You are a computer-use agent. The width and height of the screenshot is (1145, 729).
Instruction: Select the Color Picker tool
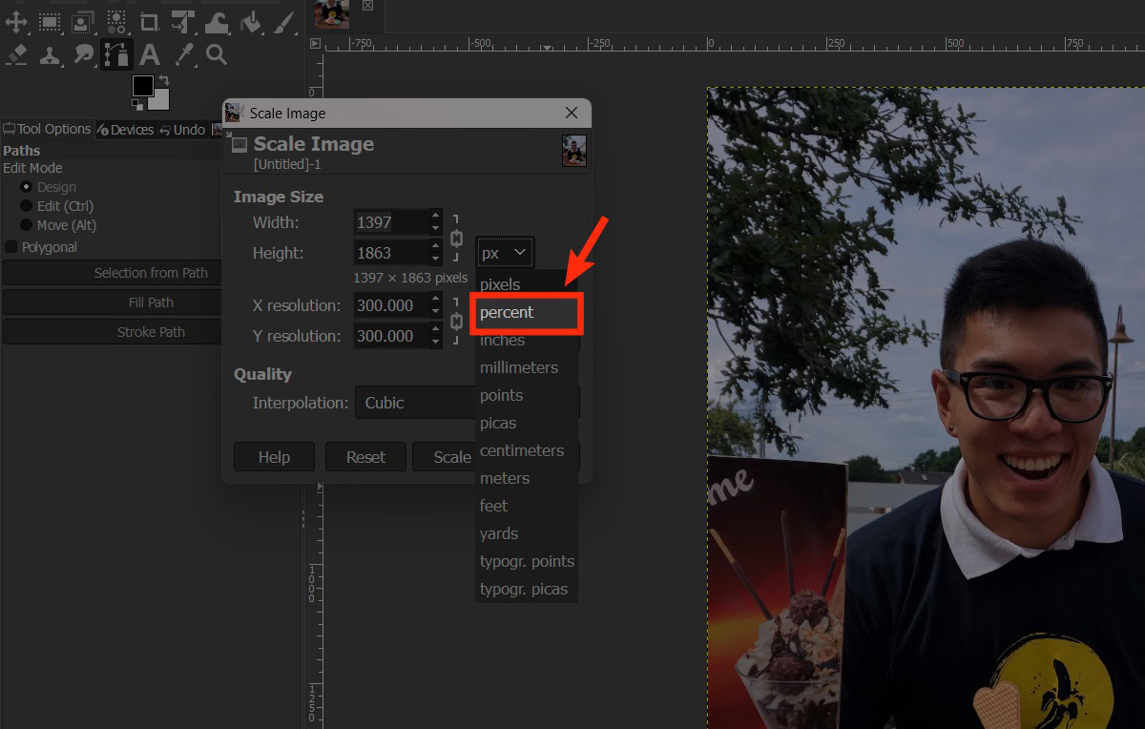(183, 54)
